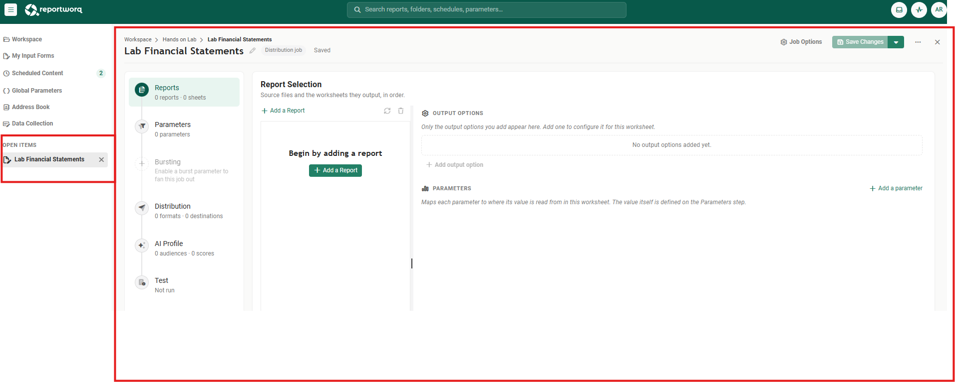Click the green Add a Report button
This screenshot has height=382, width=955.
click(335, 170)
